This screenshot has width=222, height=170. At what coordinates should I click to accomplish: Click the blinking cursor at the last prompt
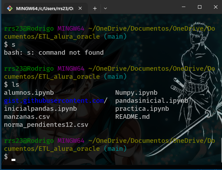click(14, 160)
